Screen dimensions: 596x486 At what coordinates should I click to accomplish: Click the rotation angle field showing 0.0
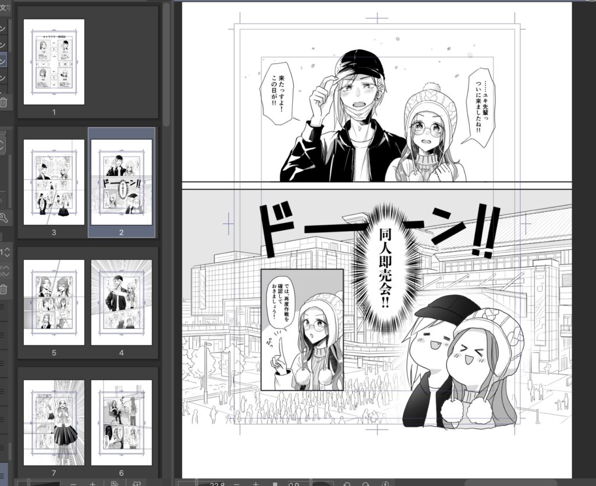coord(294,483)
